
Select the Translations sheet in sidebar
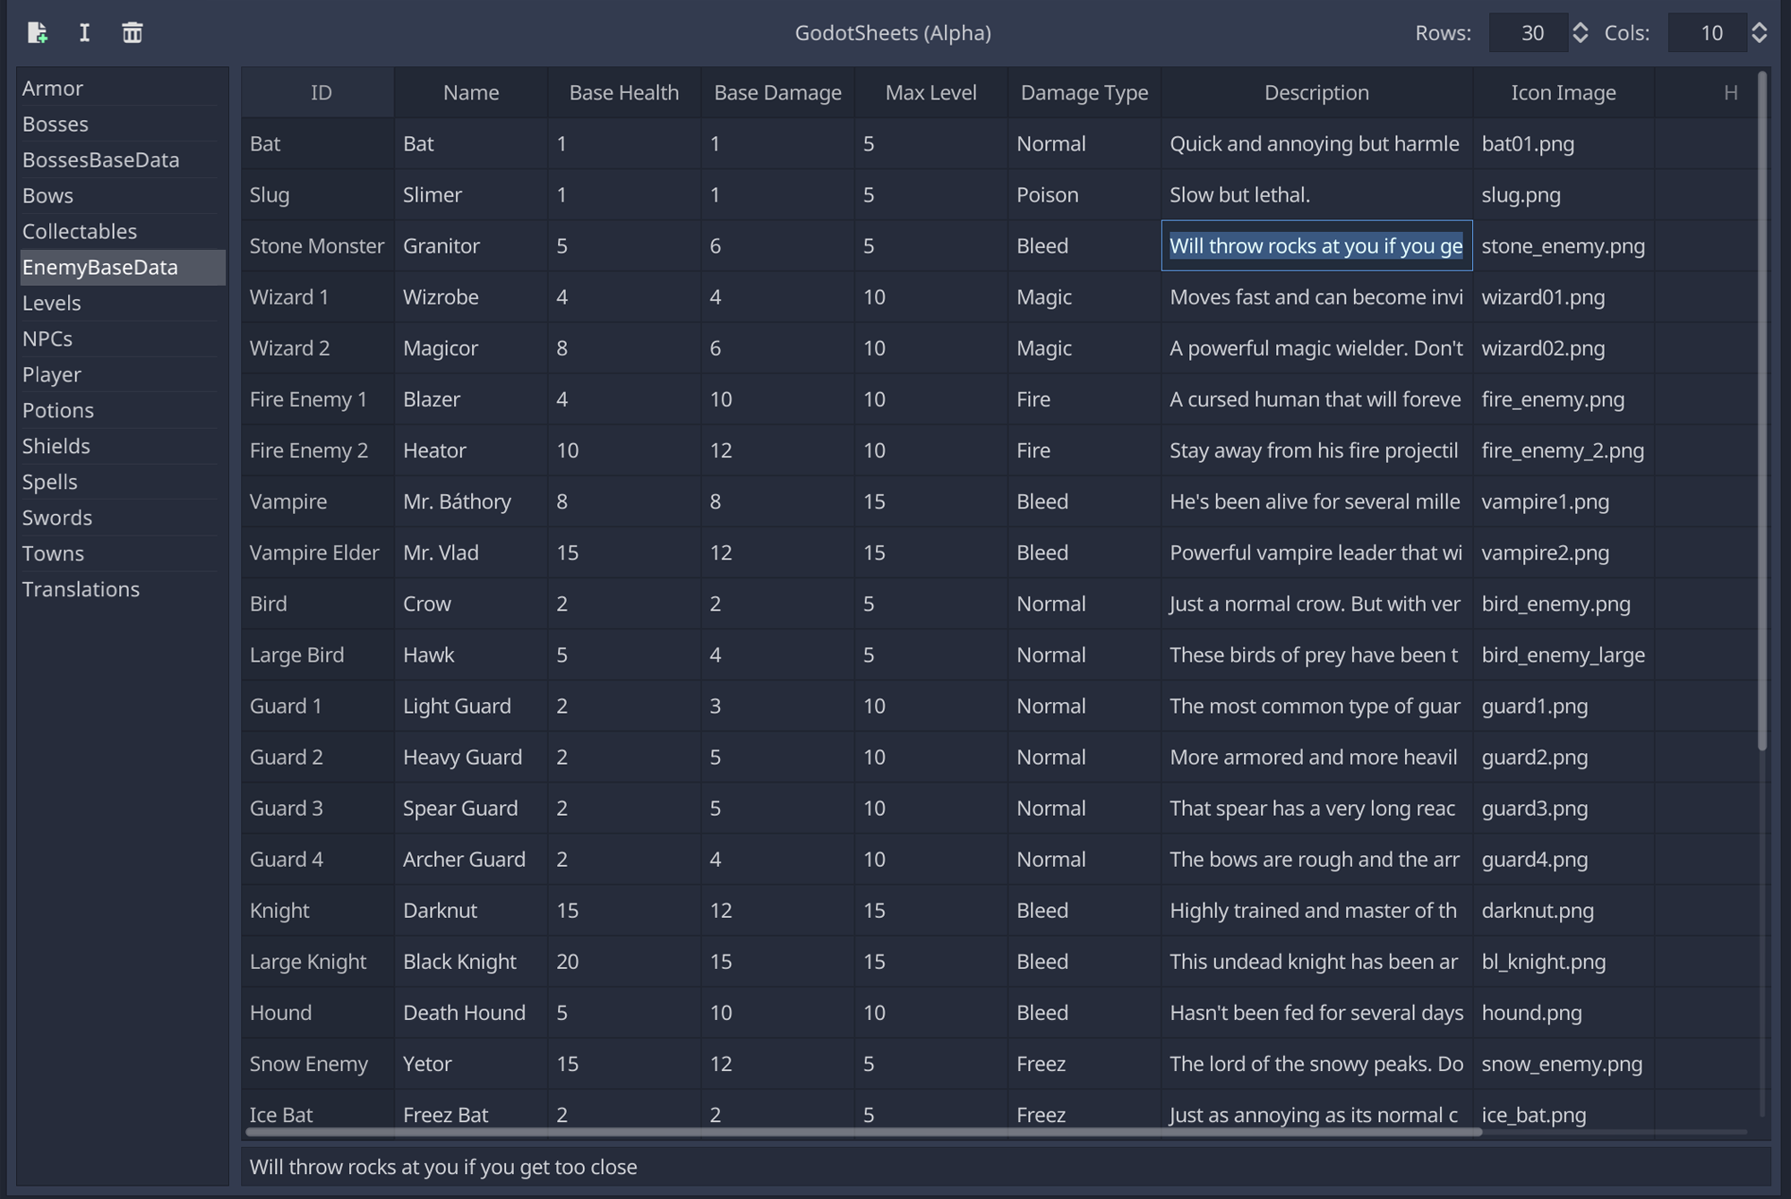81,589
